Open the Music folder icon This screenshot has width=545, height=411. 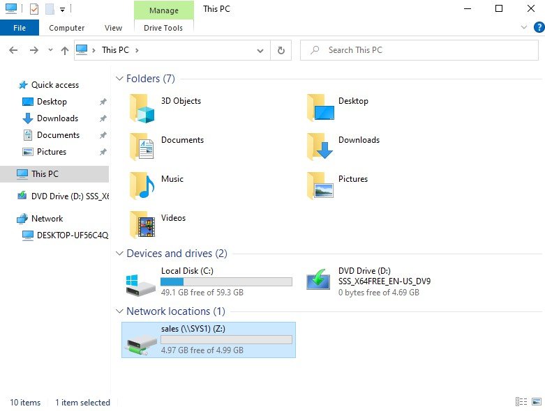click(x=142, y=186)
